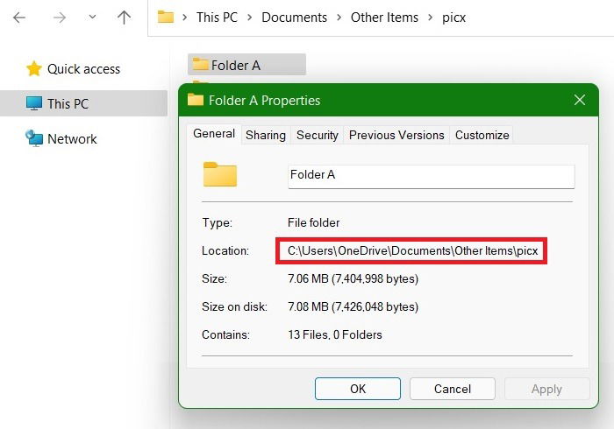Open the Security tab
This screenshot has height=429, width=614.
pyautogui.click(x=318, y=135)
